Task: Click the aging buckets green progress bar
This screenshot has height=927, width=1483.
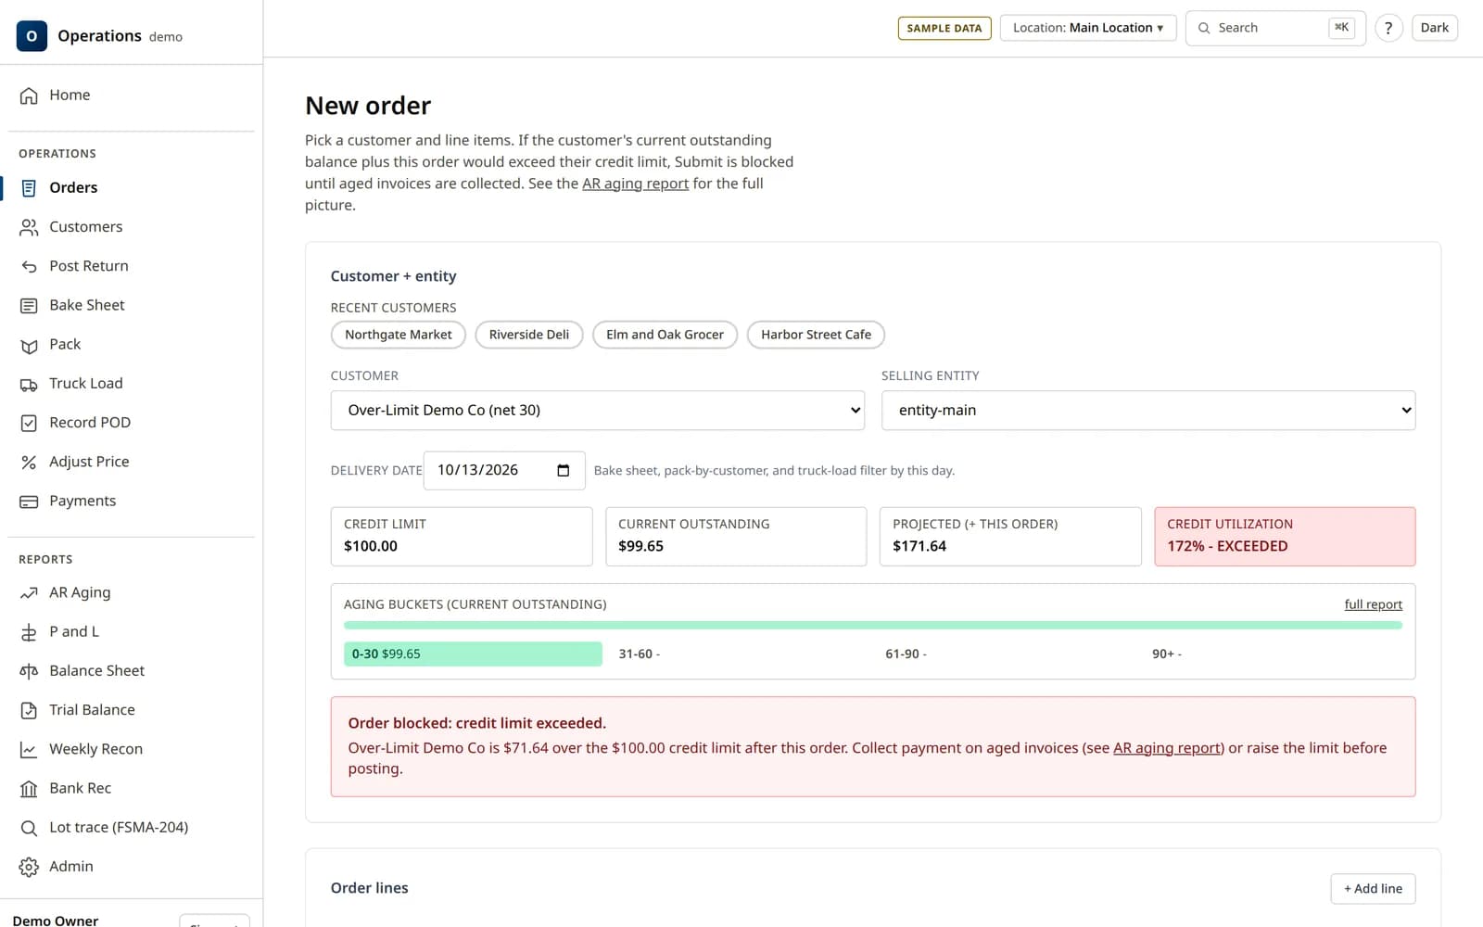Action: [x=872, y=626]
